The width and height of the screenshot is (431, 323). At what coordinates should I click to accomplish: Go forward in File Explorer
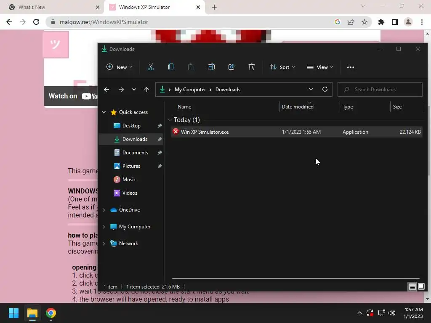pyautogui.click(x=121, y=90)
